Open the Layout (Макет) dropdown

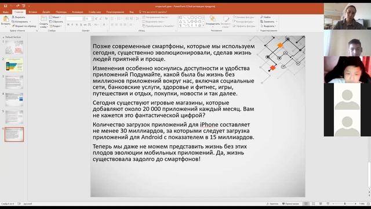click(x=56, y=17)
